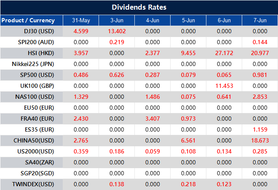Click the 2.853 NAS100 dividend value
The width and height of the screenshot is (278, 190).
[x=260, y=97]
